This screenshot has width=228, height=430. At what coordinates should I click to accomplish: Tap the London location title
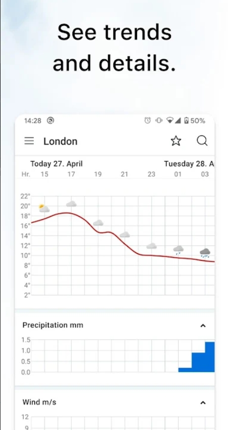pyautogui.click(x=61, y=141)
